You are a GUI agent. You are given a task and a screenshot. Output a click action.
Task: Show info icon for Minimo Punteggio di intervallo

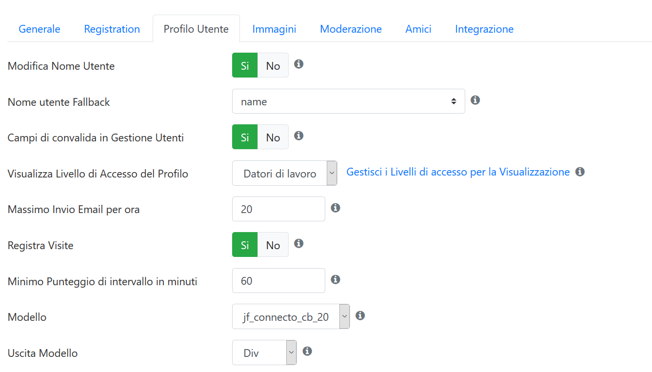335,279
